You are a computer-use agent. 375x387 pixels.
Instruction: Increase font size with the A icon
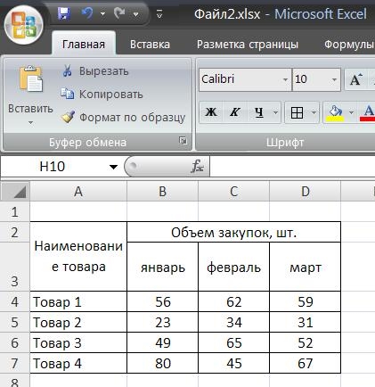tap(356, 79)
